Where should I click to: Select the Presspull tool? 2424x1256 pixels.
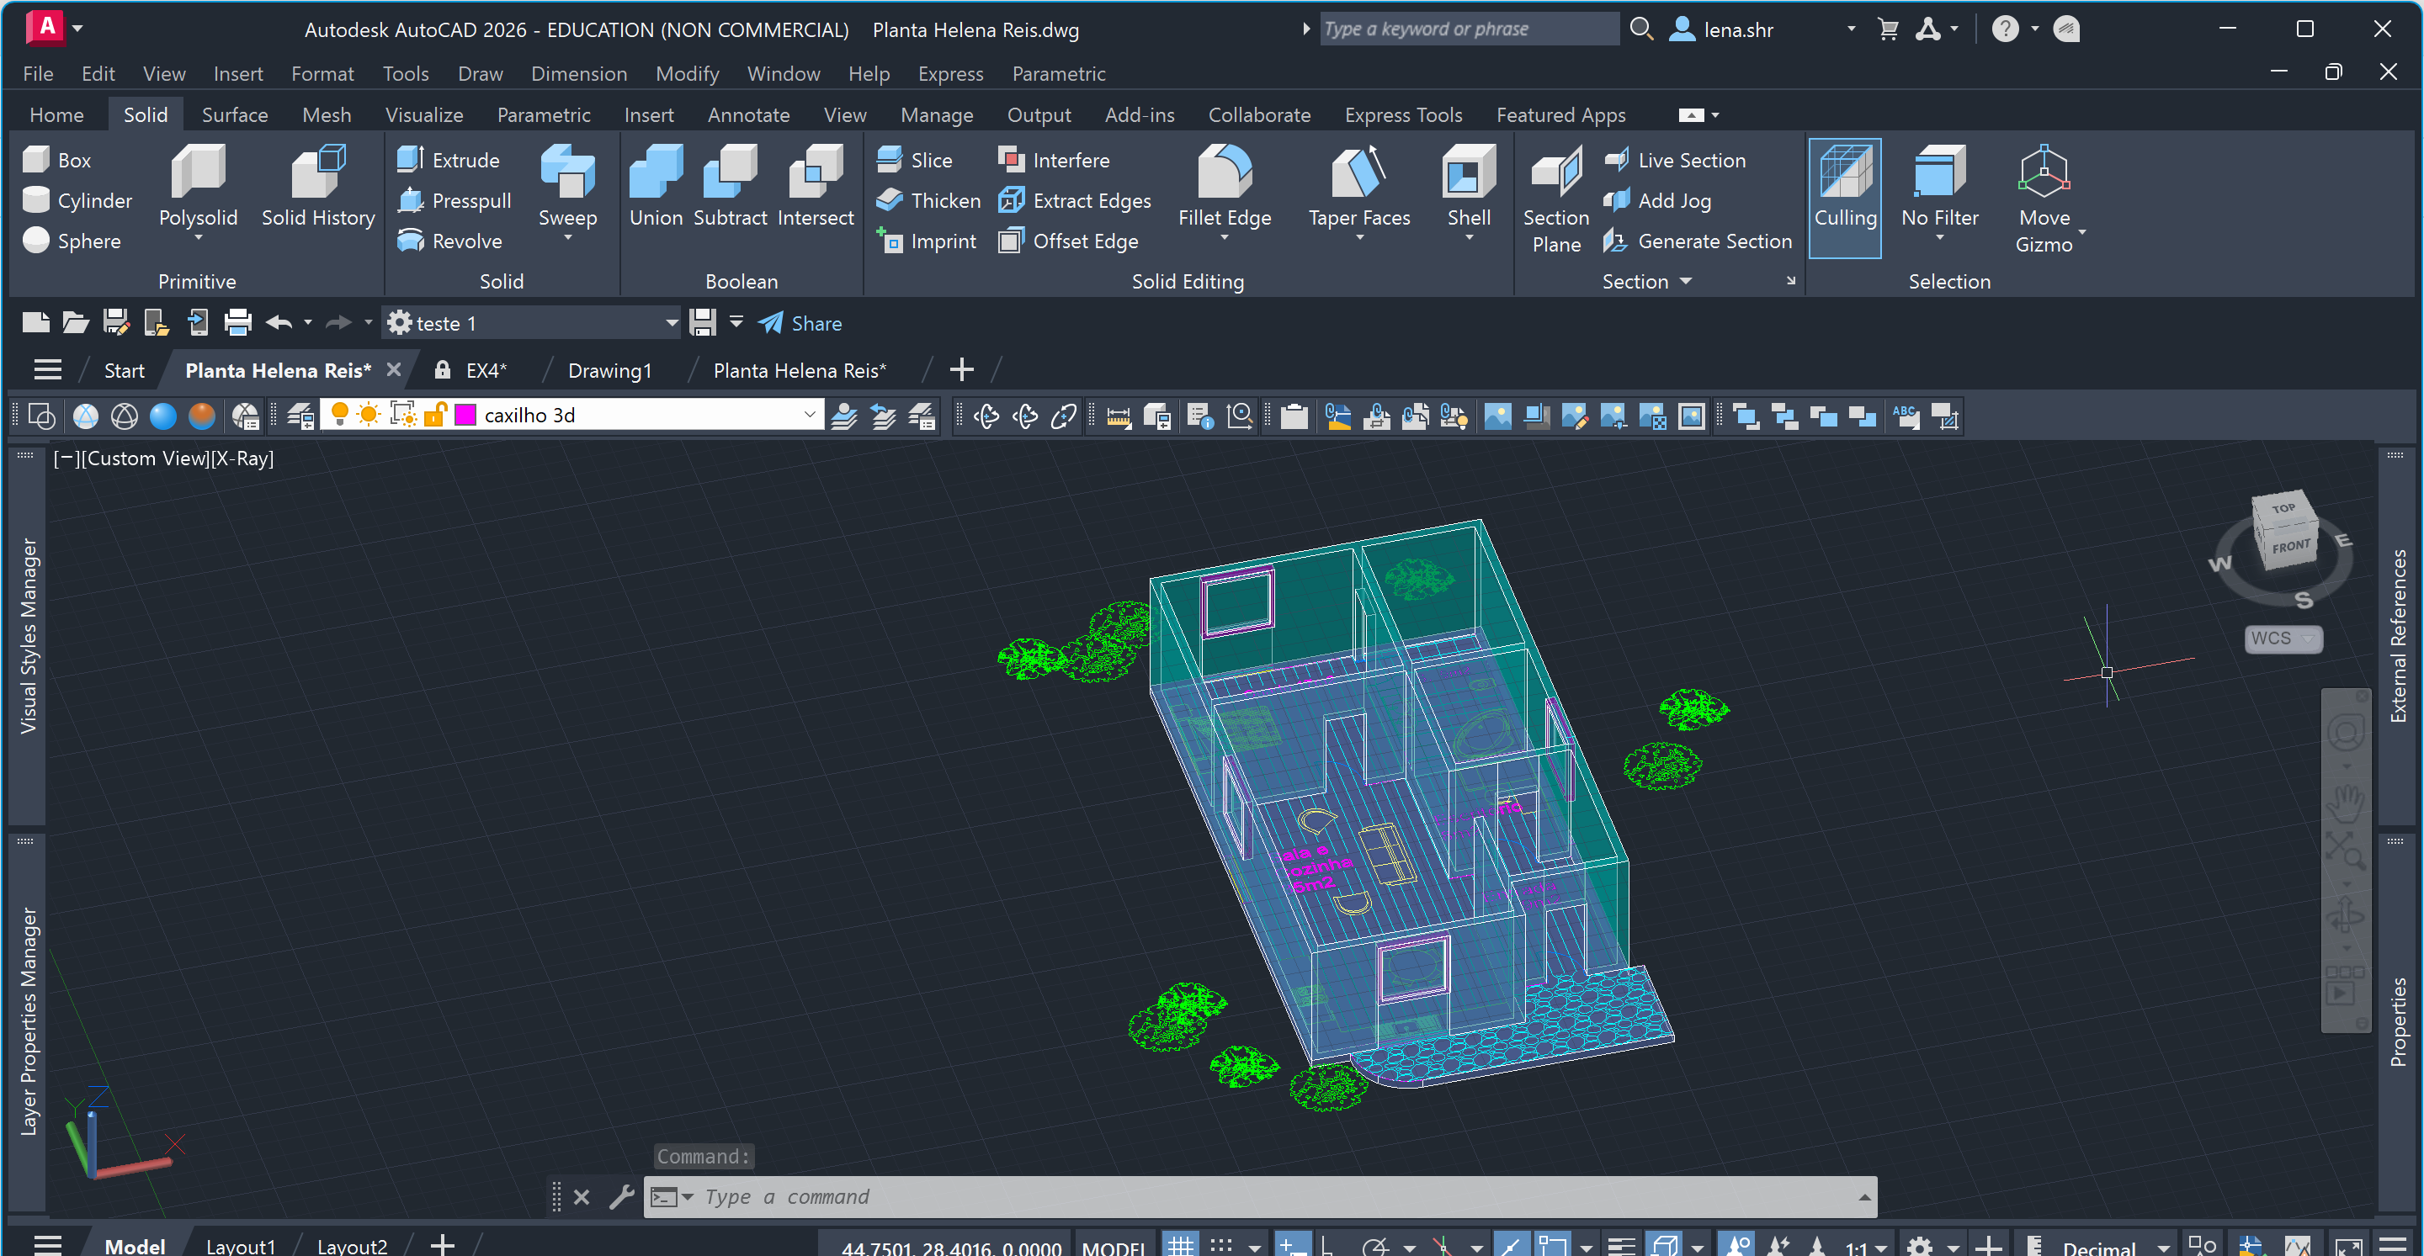(454, 200)
